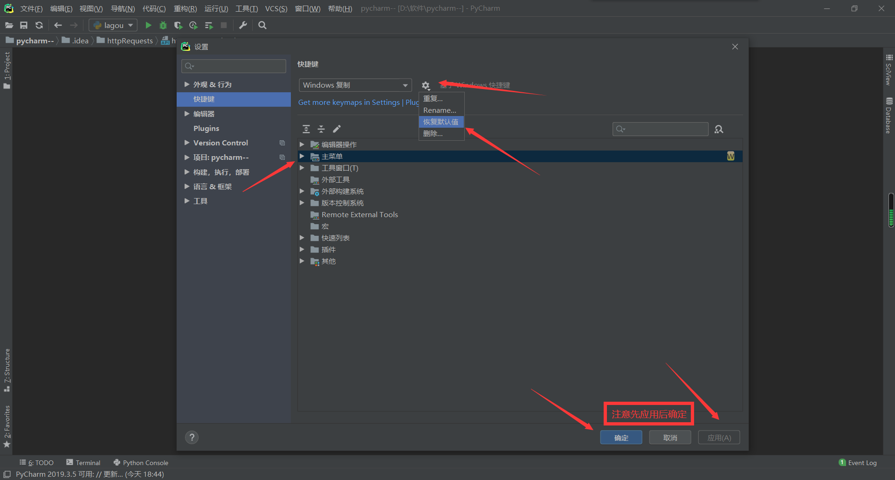Image resolution: width=895 pixels, height=480 pixels.
Task: Run with coverage shield icon
Action: tap(178, 25)
